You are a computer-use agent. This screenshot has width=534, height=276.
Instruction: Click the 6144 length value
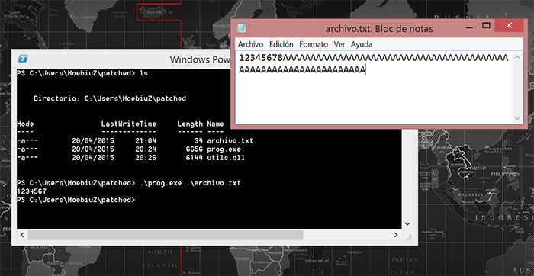[x=195, y=158]
